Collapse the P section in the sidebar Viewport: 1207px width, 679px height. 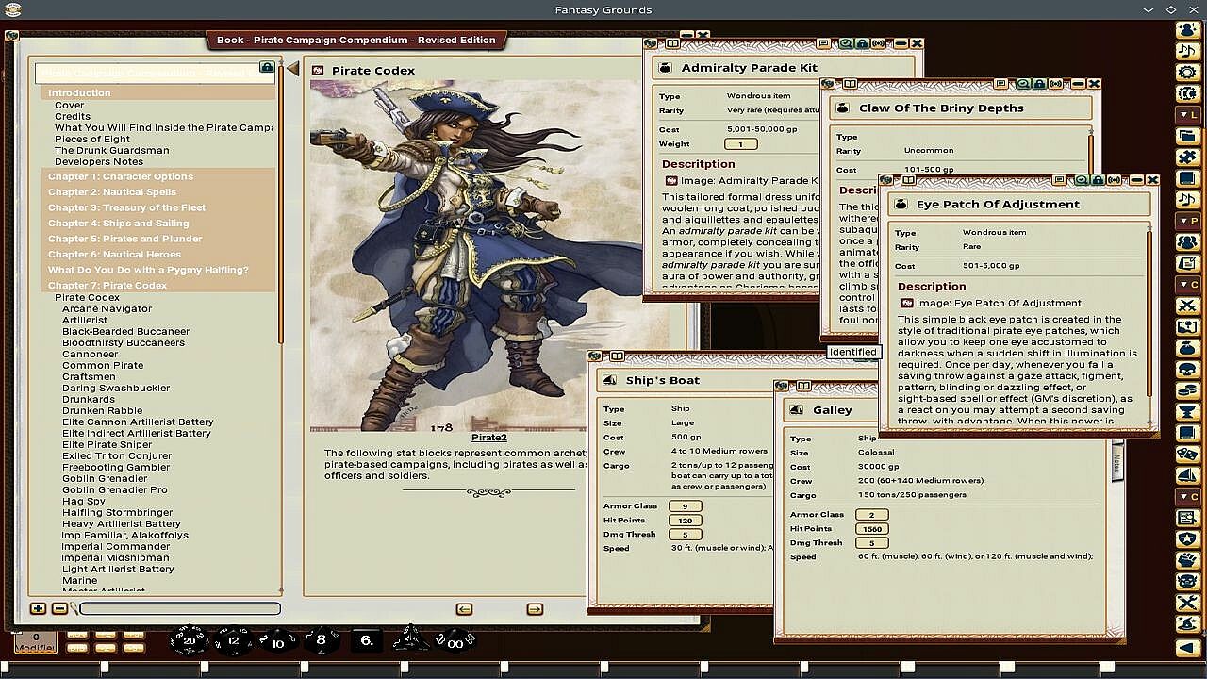pyautogui.click(x=1187, y=220)
